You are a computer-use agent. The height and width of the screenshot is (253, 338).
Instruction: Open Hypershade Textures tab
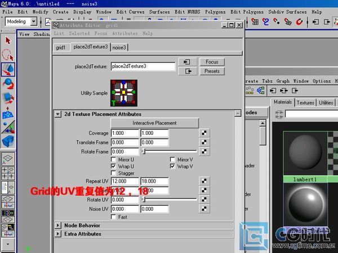pyautogui.click(x=305, y=103)
